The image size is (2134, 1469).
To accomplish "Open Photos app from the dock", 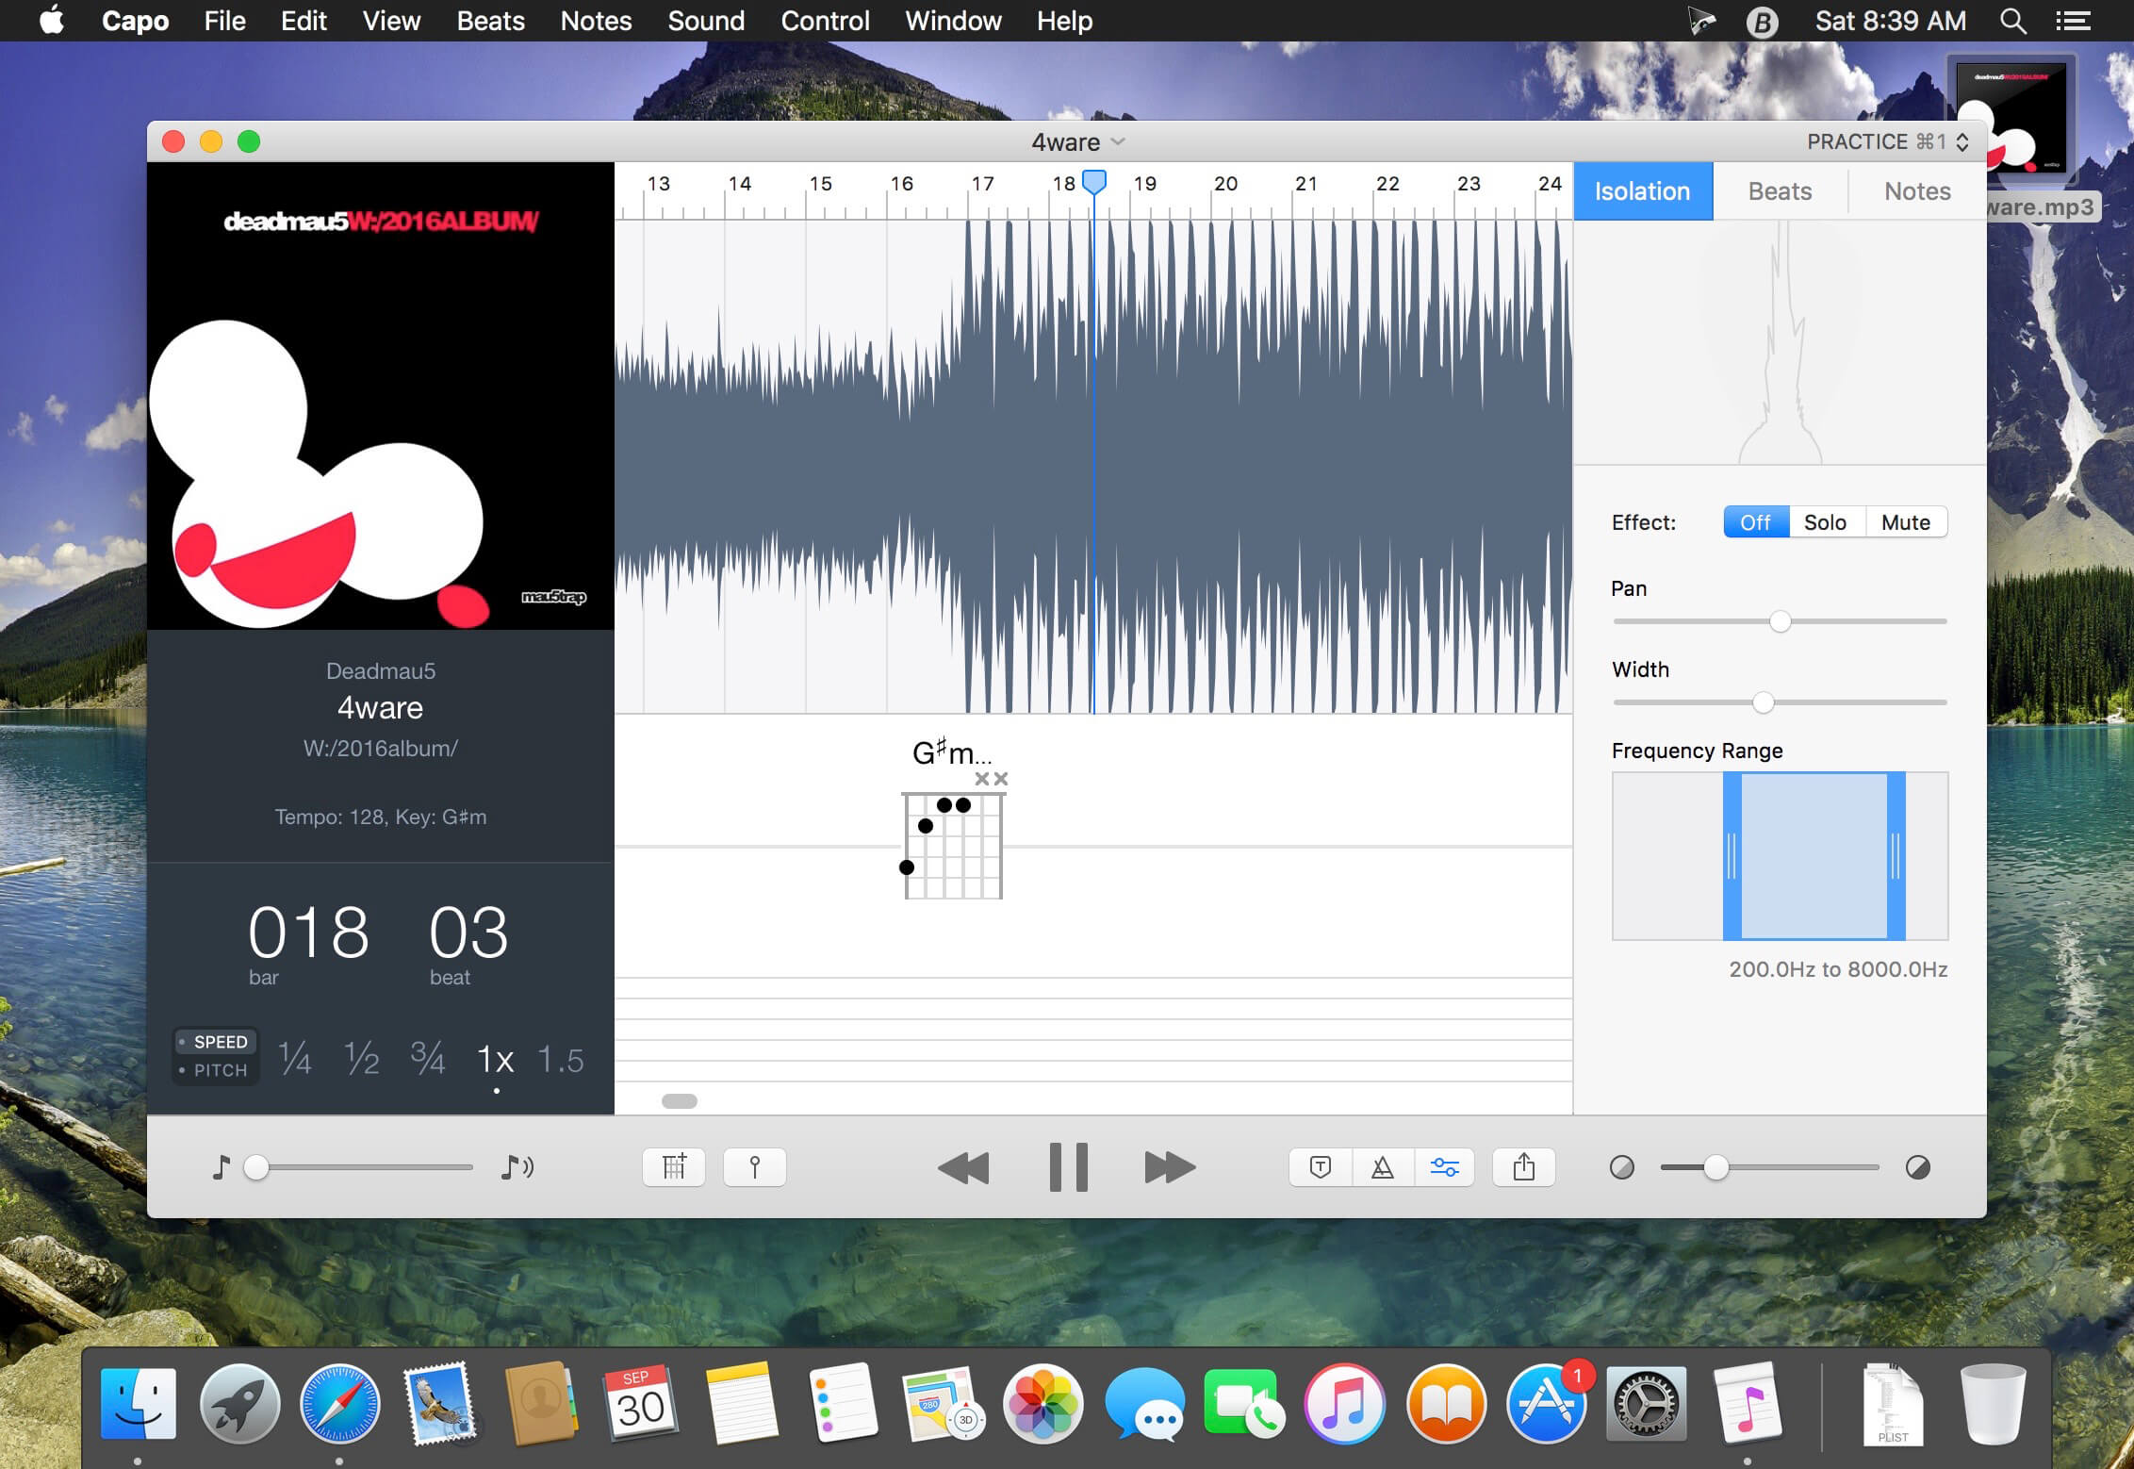I will coord(1042,1404).
